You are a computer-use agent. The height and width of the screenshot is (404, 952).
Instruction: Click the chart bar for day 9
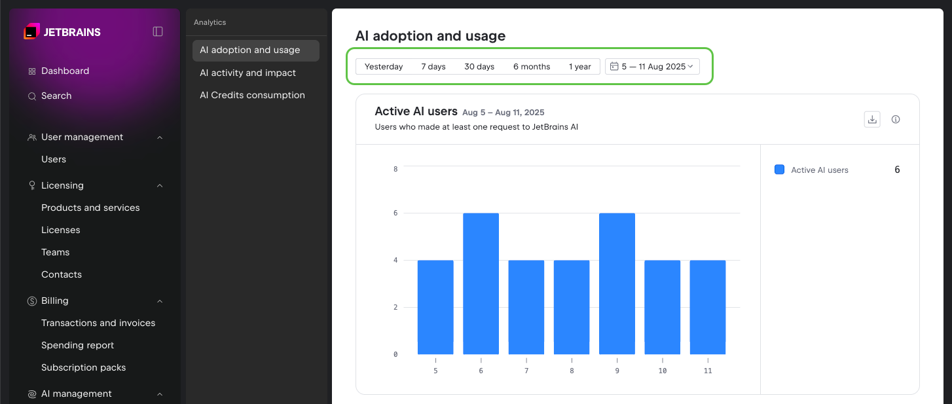pyautogui.click(x=617, y=284)
